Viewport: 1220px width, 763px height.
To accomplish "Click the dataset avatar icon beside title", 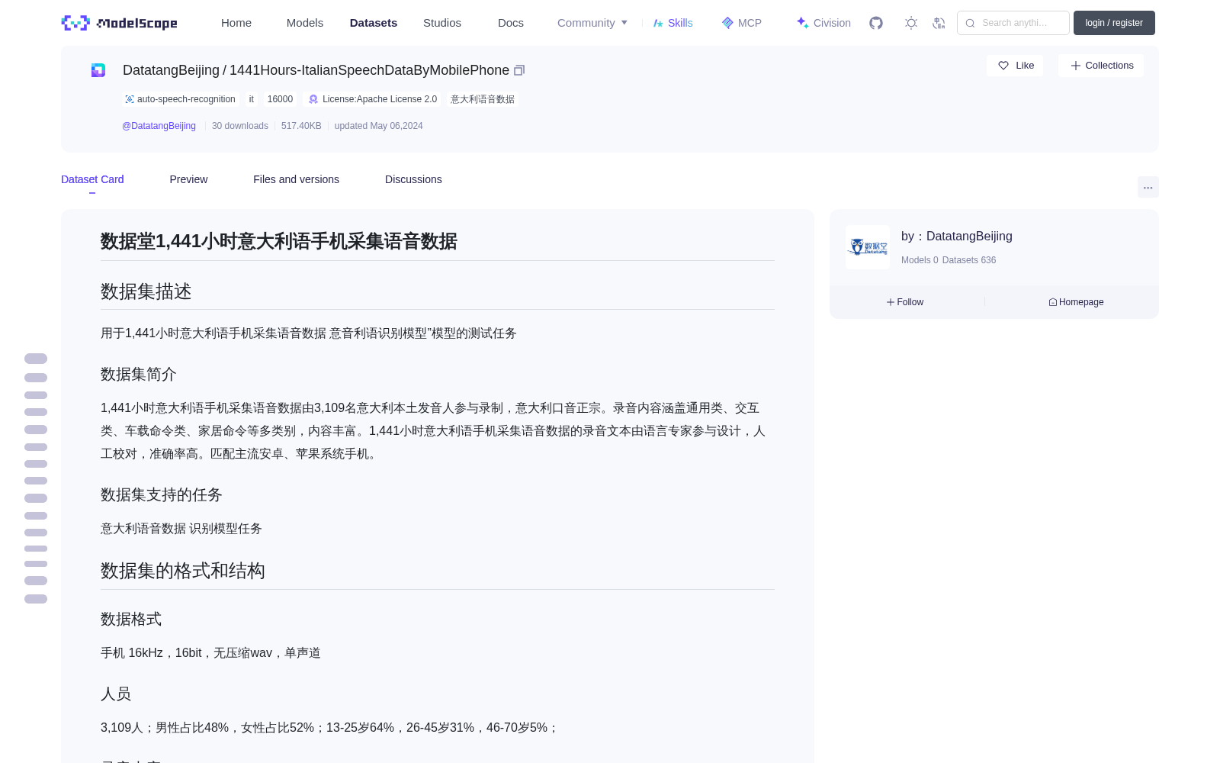I will coord(98,70).
